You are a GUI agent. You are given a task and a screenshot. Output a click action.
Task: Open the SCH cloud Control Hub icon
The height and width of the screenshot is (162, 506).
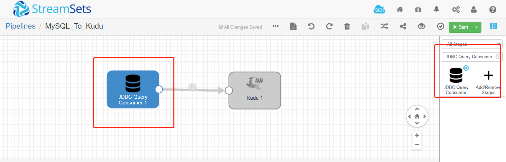pyautogui.click(x=379, y=9)
